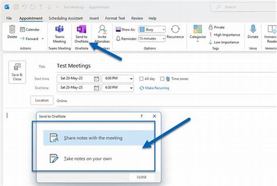The height and width of the screenshot is (186, 277).
Task: Open Immersive Reader
Action: (271, 34)
